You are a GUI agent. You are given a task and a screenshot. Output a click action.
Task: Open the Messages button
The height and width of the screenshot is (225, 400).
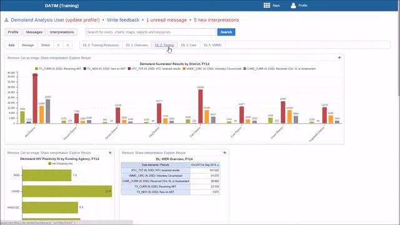(x=34, y=32)
